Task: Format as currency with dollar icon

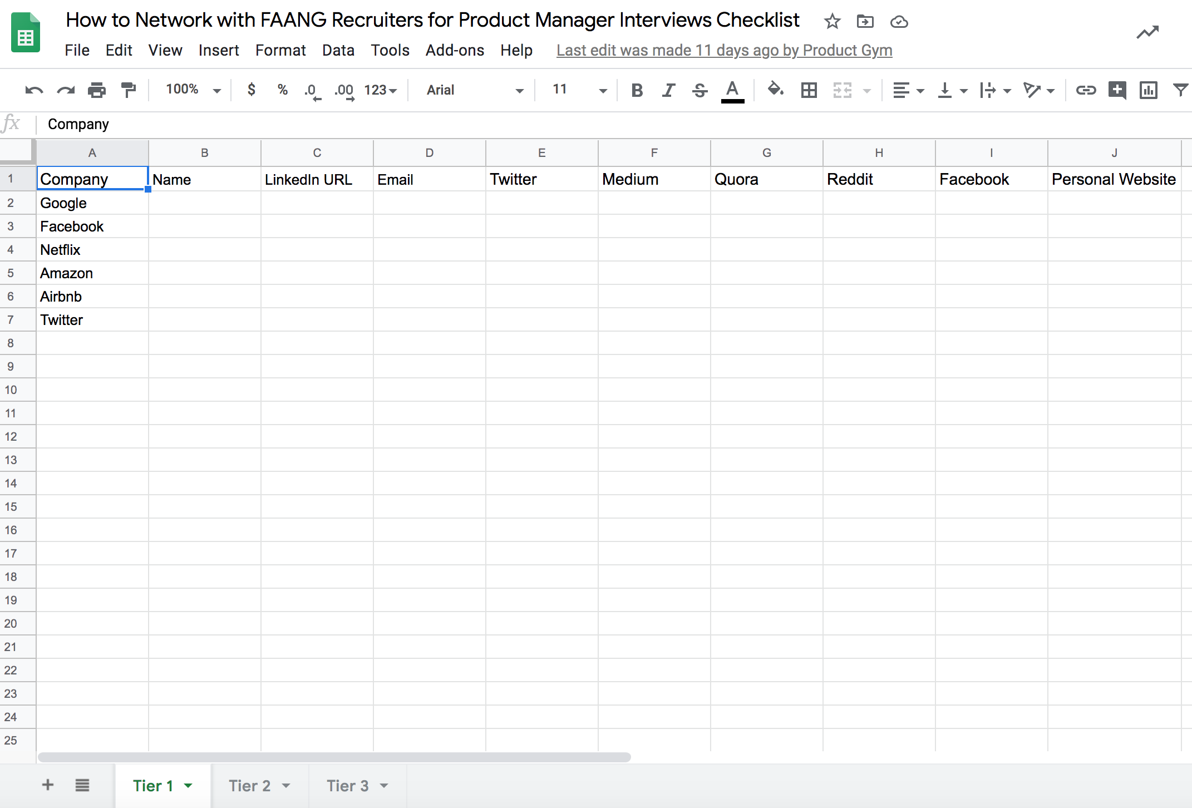Action: pyautogui.click(x=252, y=90)
